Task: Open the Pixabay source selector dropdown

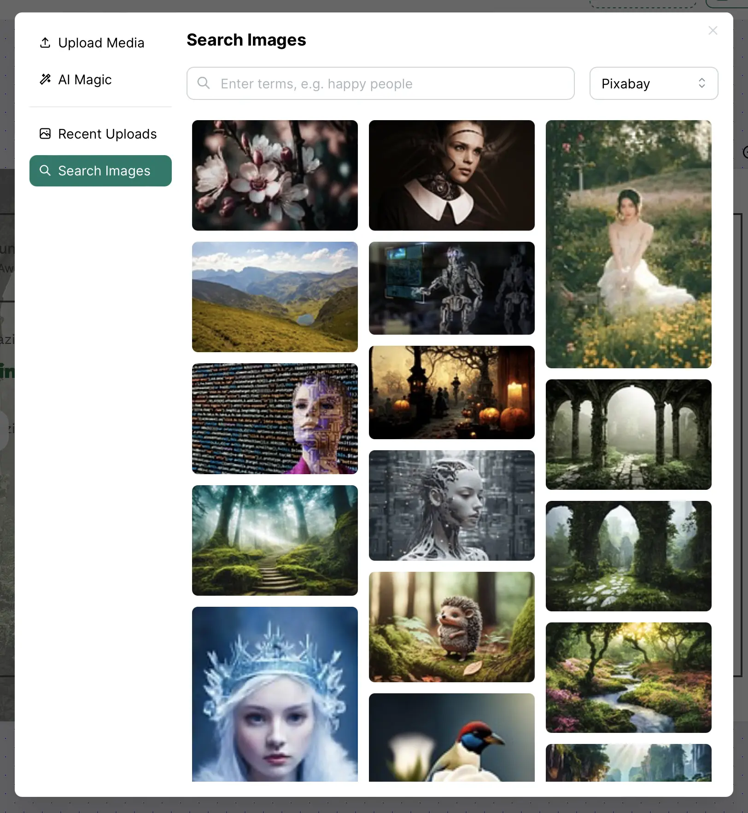Action: pyautogui.click(x=654, y=83)
